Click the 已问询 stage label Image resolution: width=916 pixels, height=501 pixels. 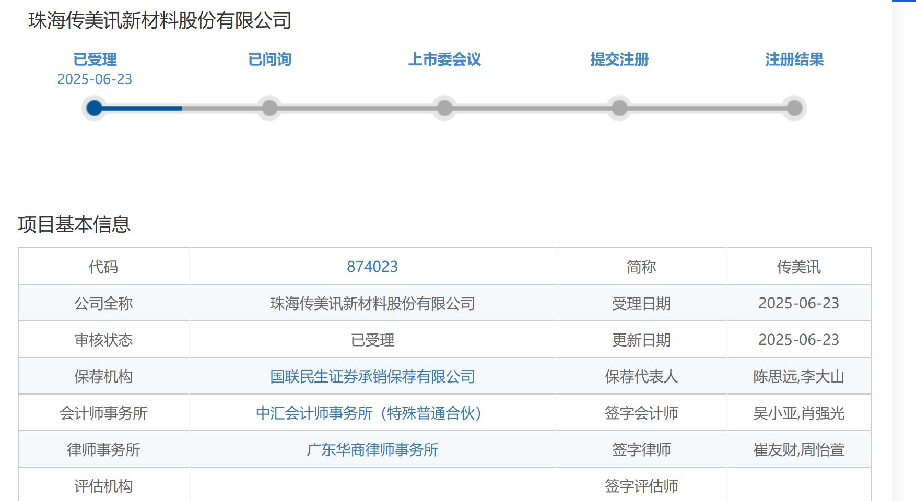coord(269,59)
